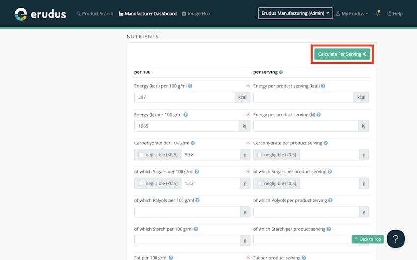Click the Erudus logo

40,14
